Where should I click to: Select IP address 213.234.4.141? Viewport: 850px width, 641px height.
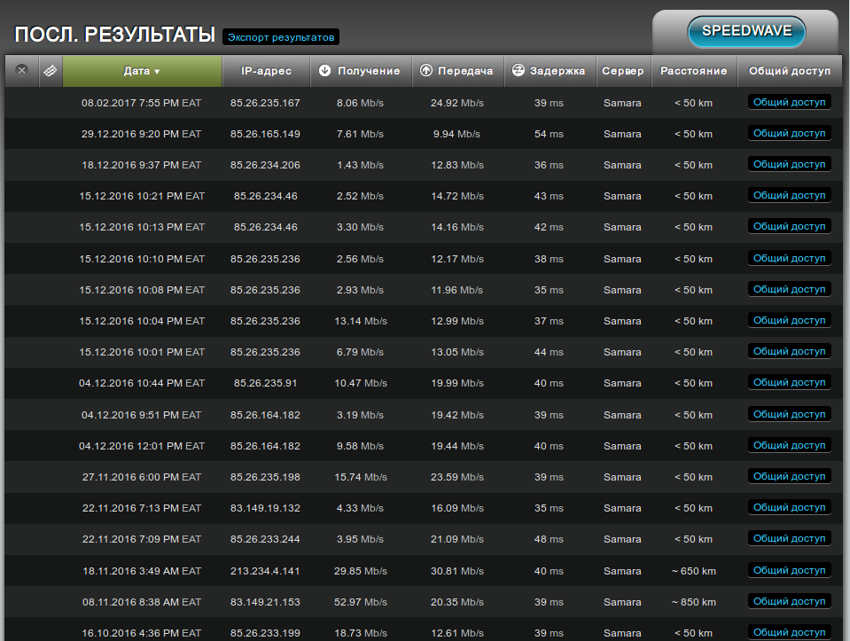tap(265, 571)
